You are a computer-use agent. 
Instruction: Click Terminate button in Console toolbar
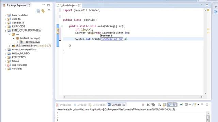tap(143, 105)
